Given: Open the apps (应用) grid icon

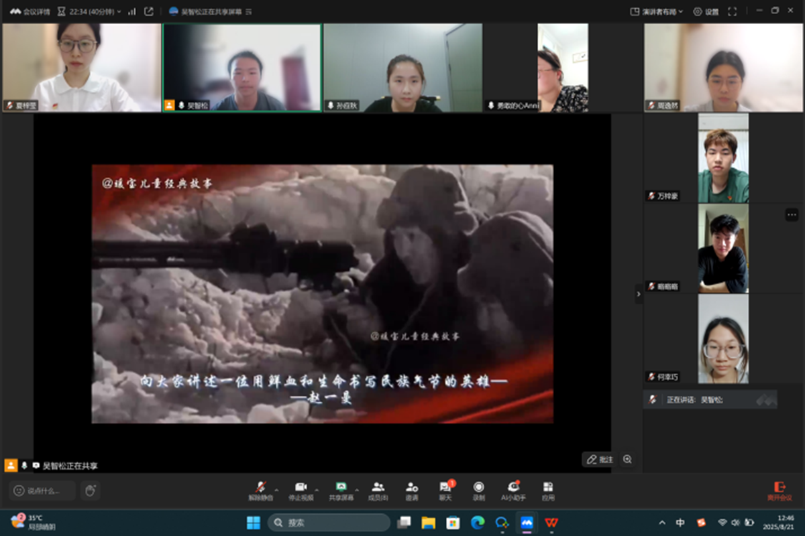Looking at the screenshot, I should pyautogui.click(x=548, y=491).
